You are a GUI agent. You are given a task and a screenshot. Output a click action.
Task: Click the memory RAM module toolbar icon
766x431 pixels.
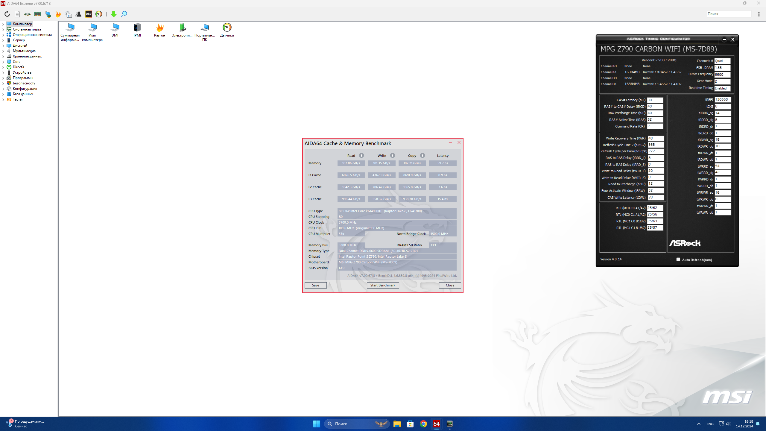tap(38, 14)
